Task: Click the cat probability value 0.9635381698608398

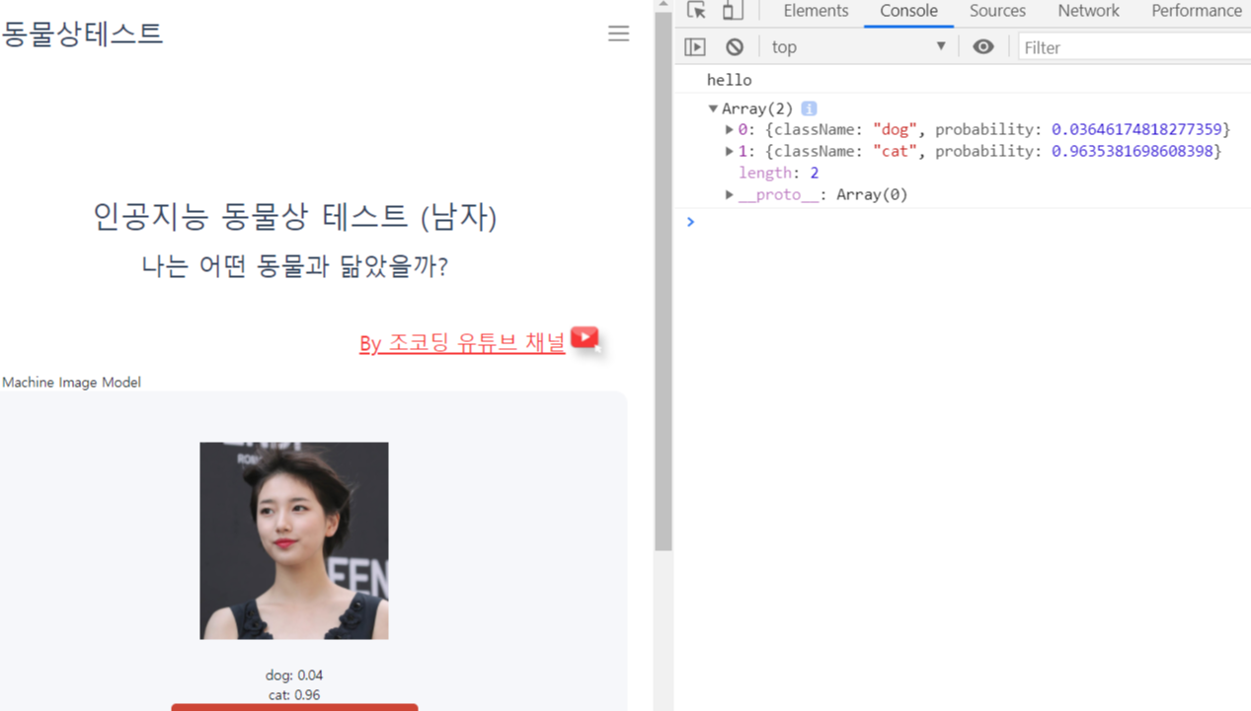Action: (x=1132, y=151)
